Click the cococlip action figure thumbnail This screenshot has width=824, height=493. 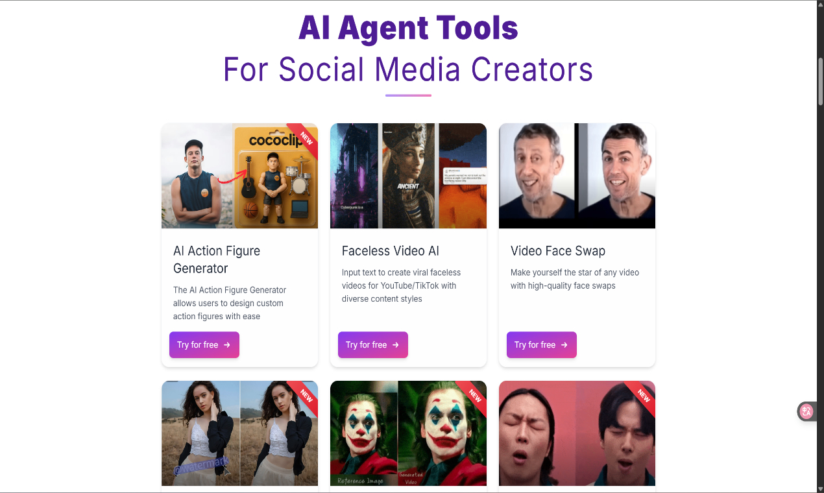click(239, 176)
